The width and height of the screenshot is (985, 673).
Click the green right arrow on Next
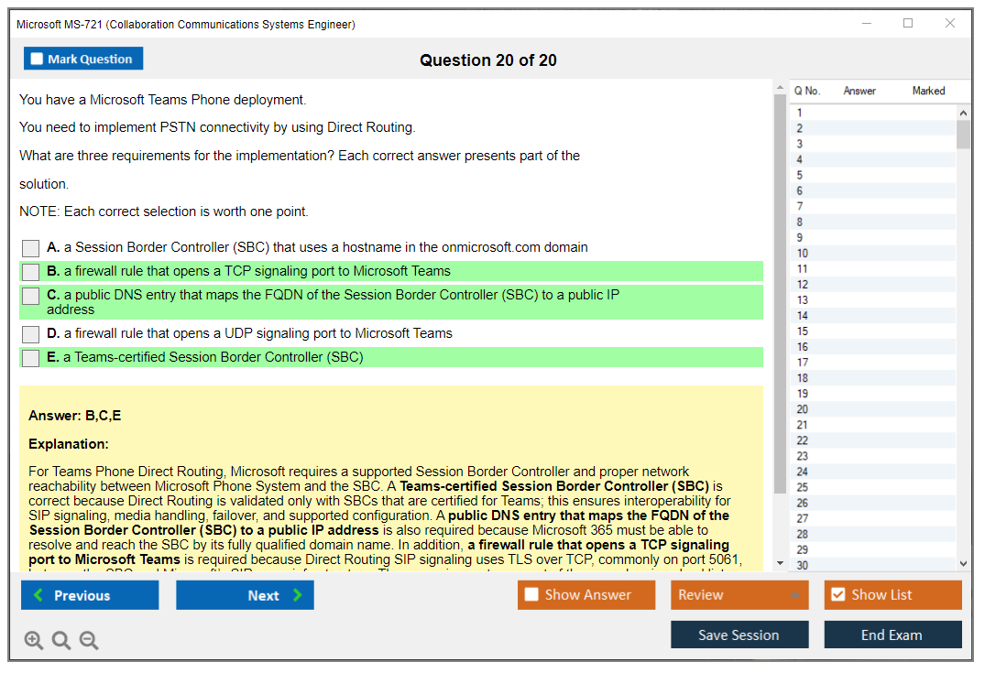tap(297, 594)
